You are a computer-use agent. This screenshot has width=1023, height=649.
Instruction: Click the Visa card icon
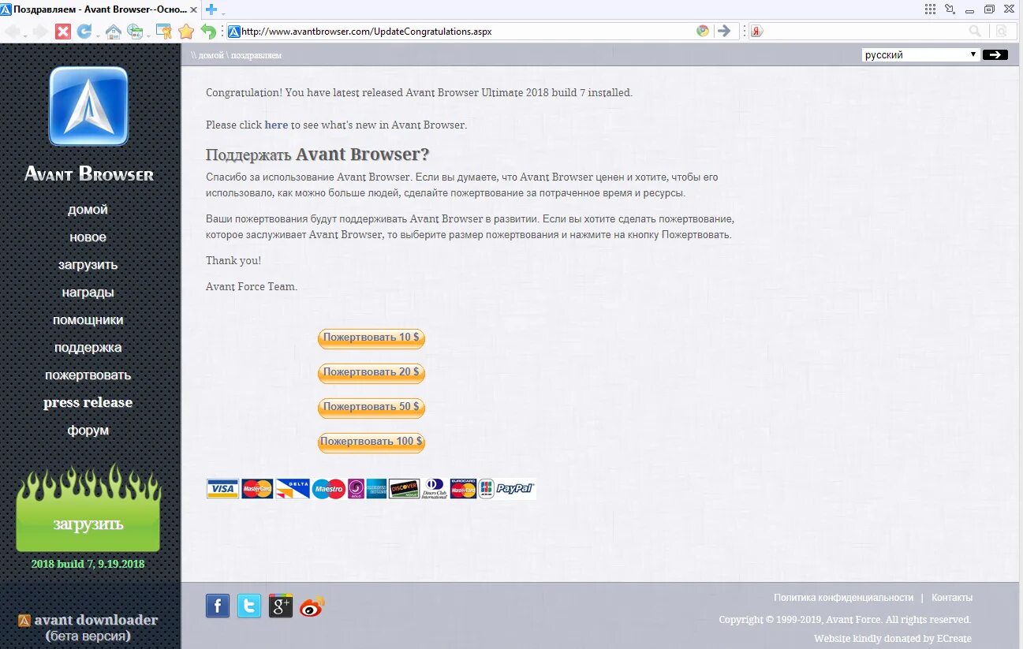pyautogui.click(x=223, y=489)
